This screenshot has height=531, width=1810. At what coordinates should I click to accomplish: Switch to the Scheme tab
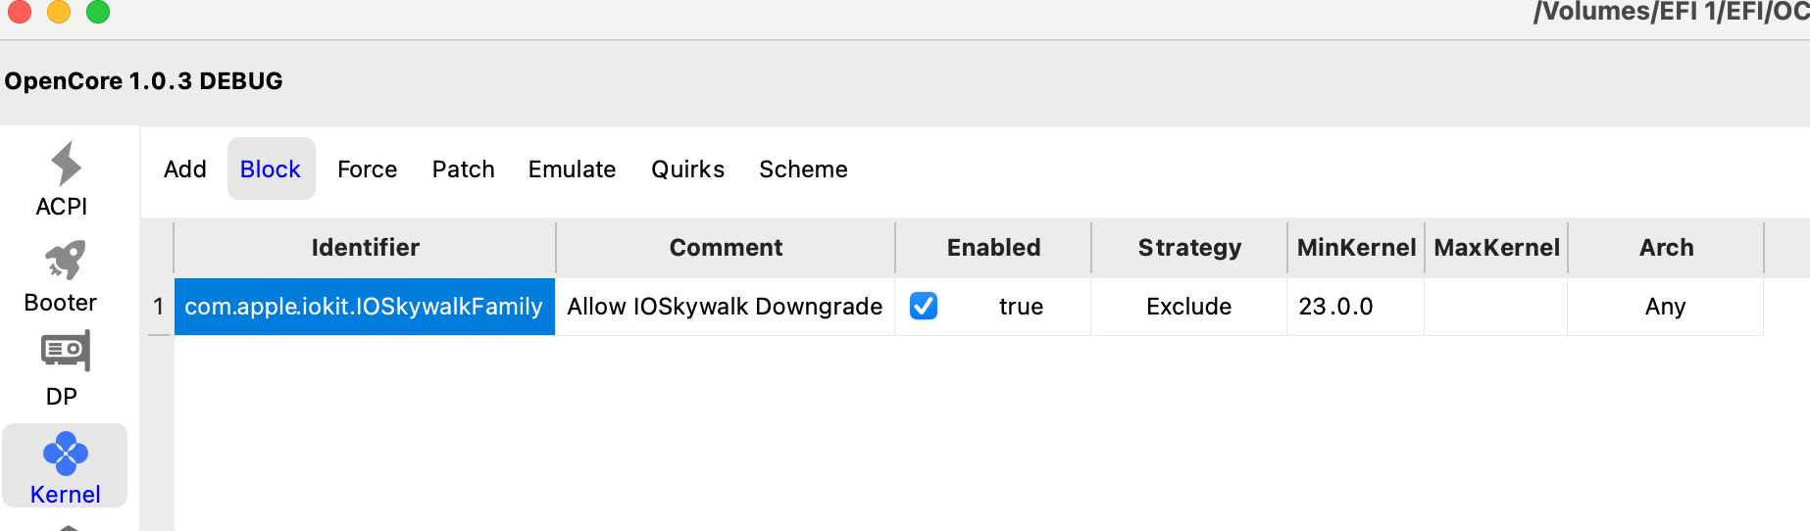(x=803, y=169)
